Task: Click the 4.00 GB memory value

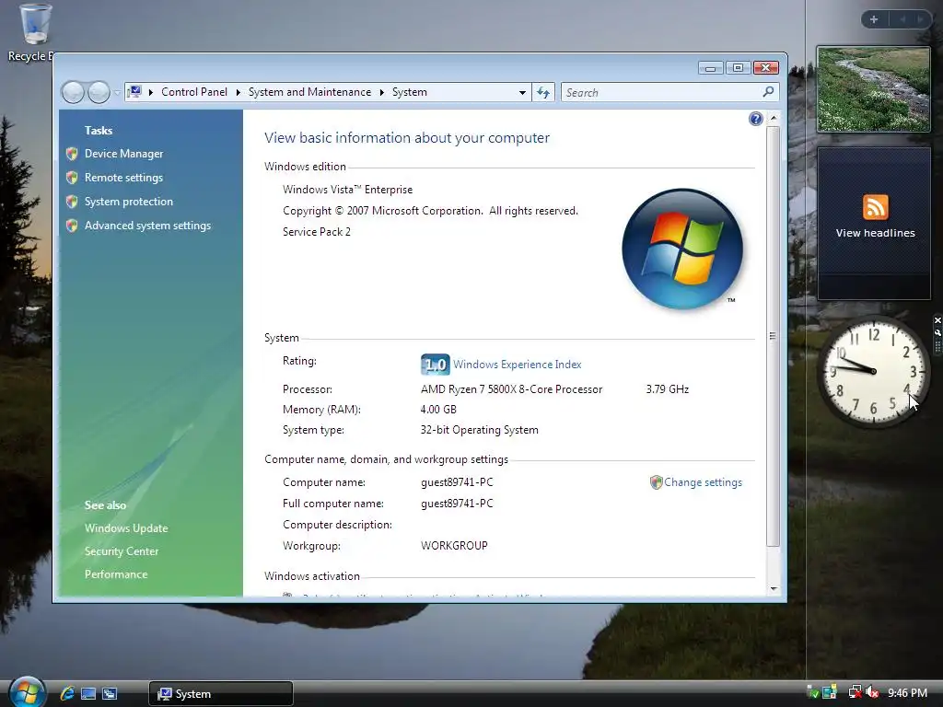Action: coord(438,410)
